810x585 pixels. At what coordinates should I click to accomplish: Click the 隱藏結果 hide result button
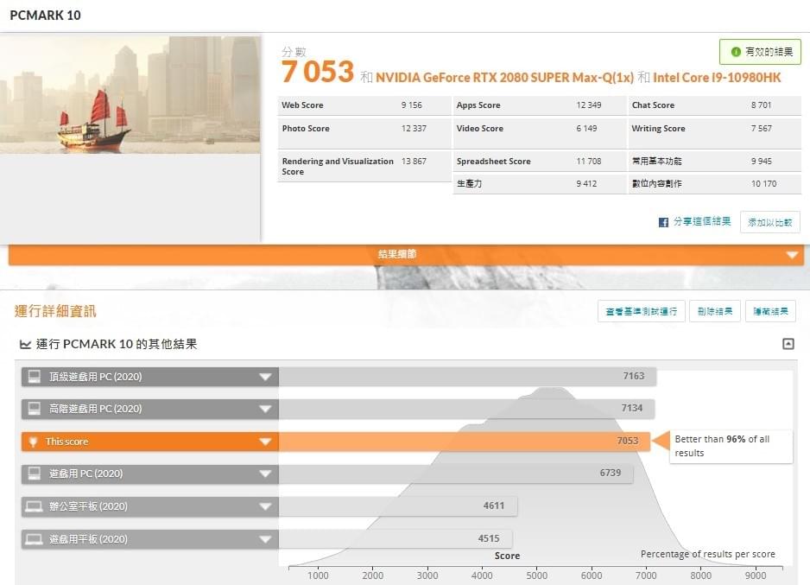(770, 311)
